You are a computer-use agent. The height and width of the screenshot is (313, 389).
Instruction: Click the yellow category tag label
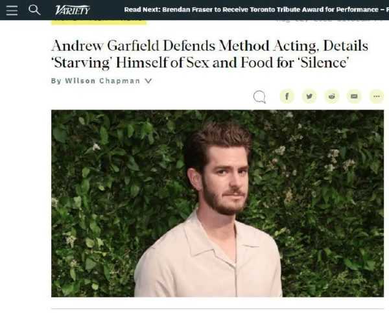pos(99,22)
